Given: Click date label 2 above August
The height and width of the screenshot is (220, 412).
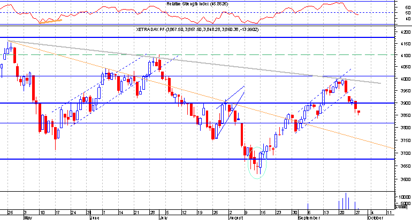Looking at the screenshot, I should [x=231, y=213].
